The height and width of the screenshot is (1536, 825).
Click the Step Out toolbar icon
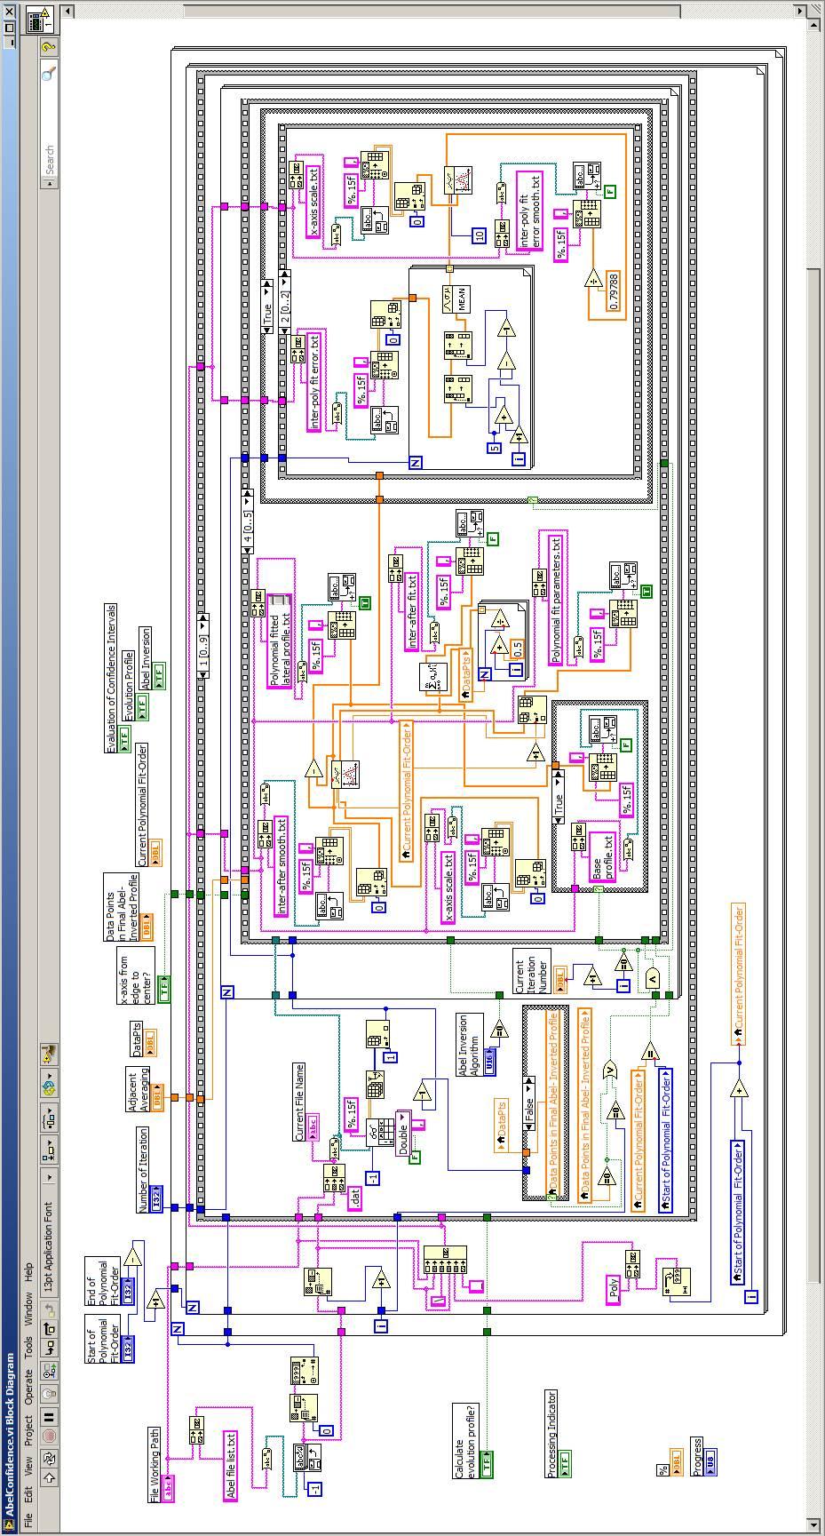pos(49,1309)
